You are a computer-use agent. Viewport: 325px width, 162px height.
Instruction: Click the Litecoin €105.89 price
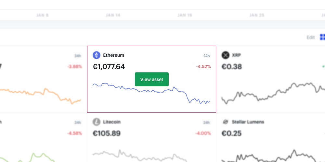[107, 133]
